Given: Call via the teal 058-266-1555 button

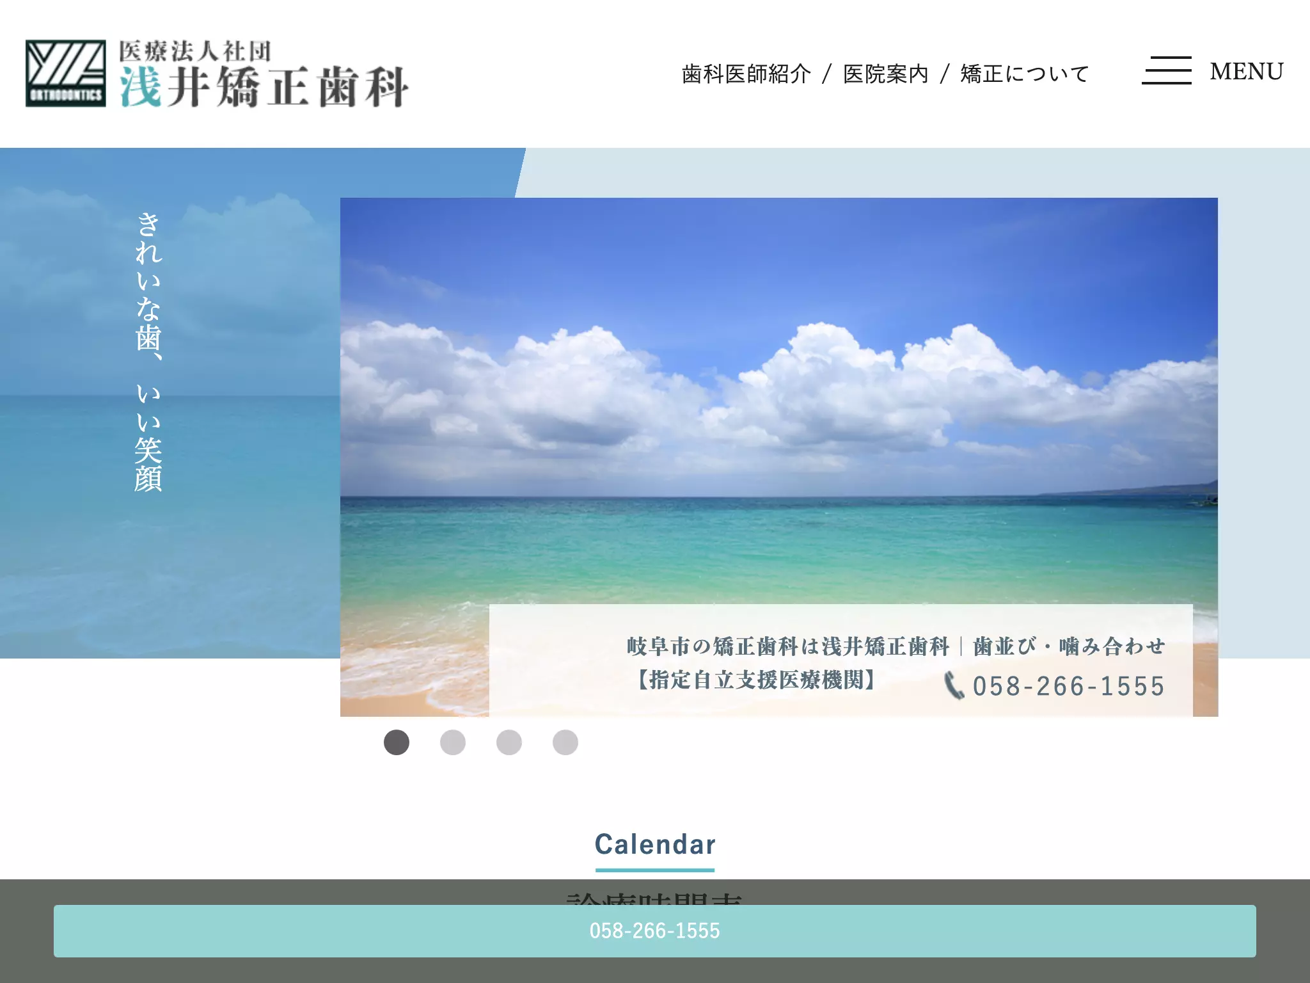Looking at the screenshot, I should click(655, 931).
